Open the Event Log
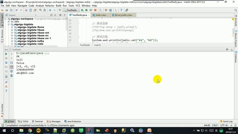The height and width of the screenshot is (134, 238). [226, 121]
